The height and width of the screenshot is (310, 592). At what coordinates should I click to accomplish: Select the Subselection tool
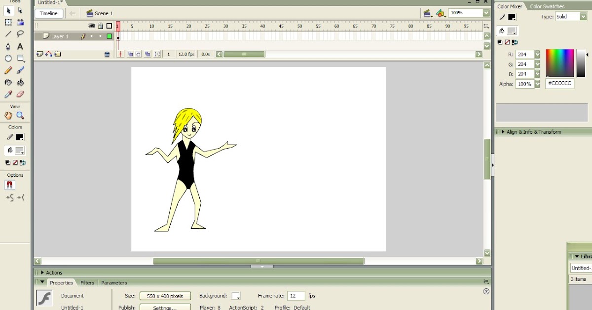(x=20, y=10)
